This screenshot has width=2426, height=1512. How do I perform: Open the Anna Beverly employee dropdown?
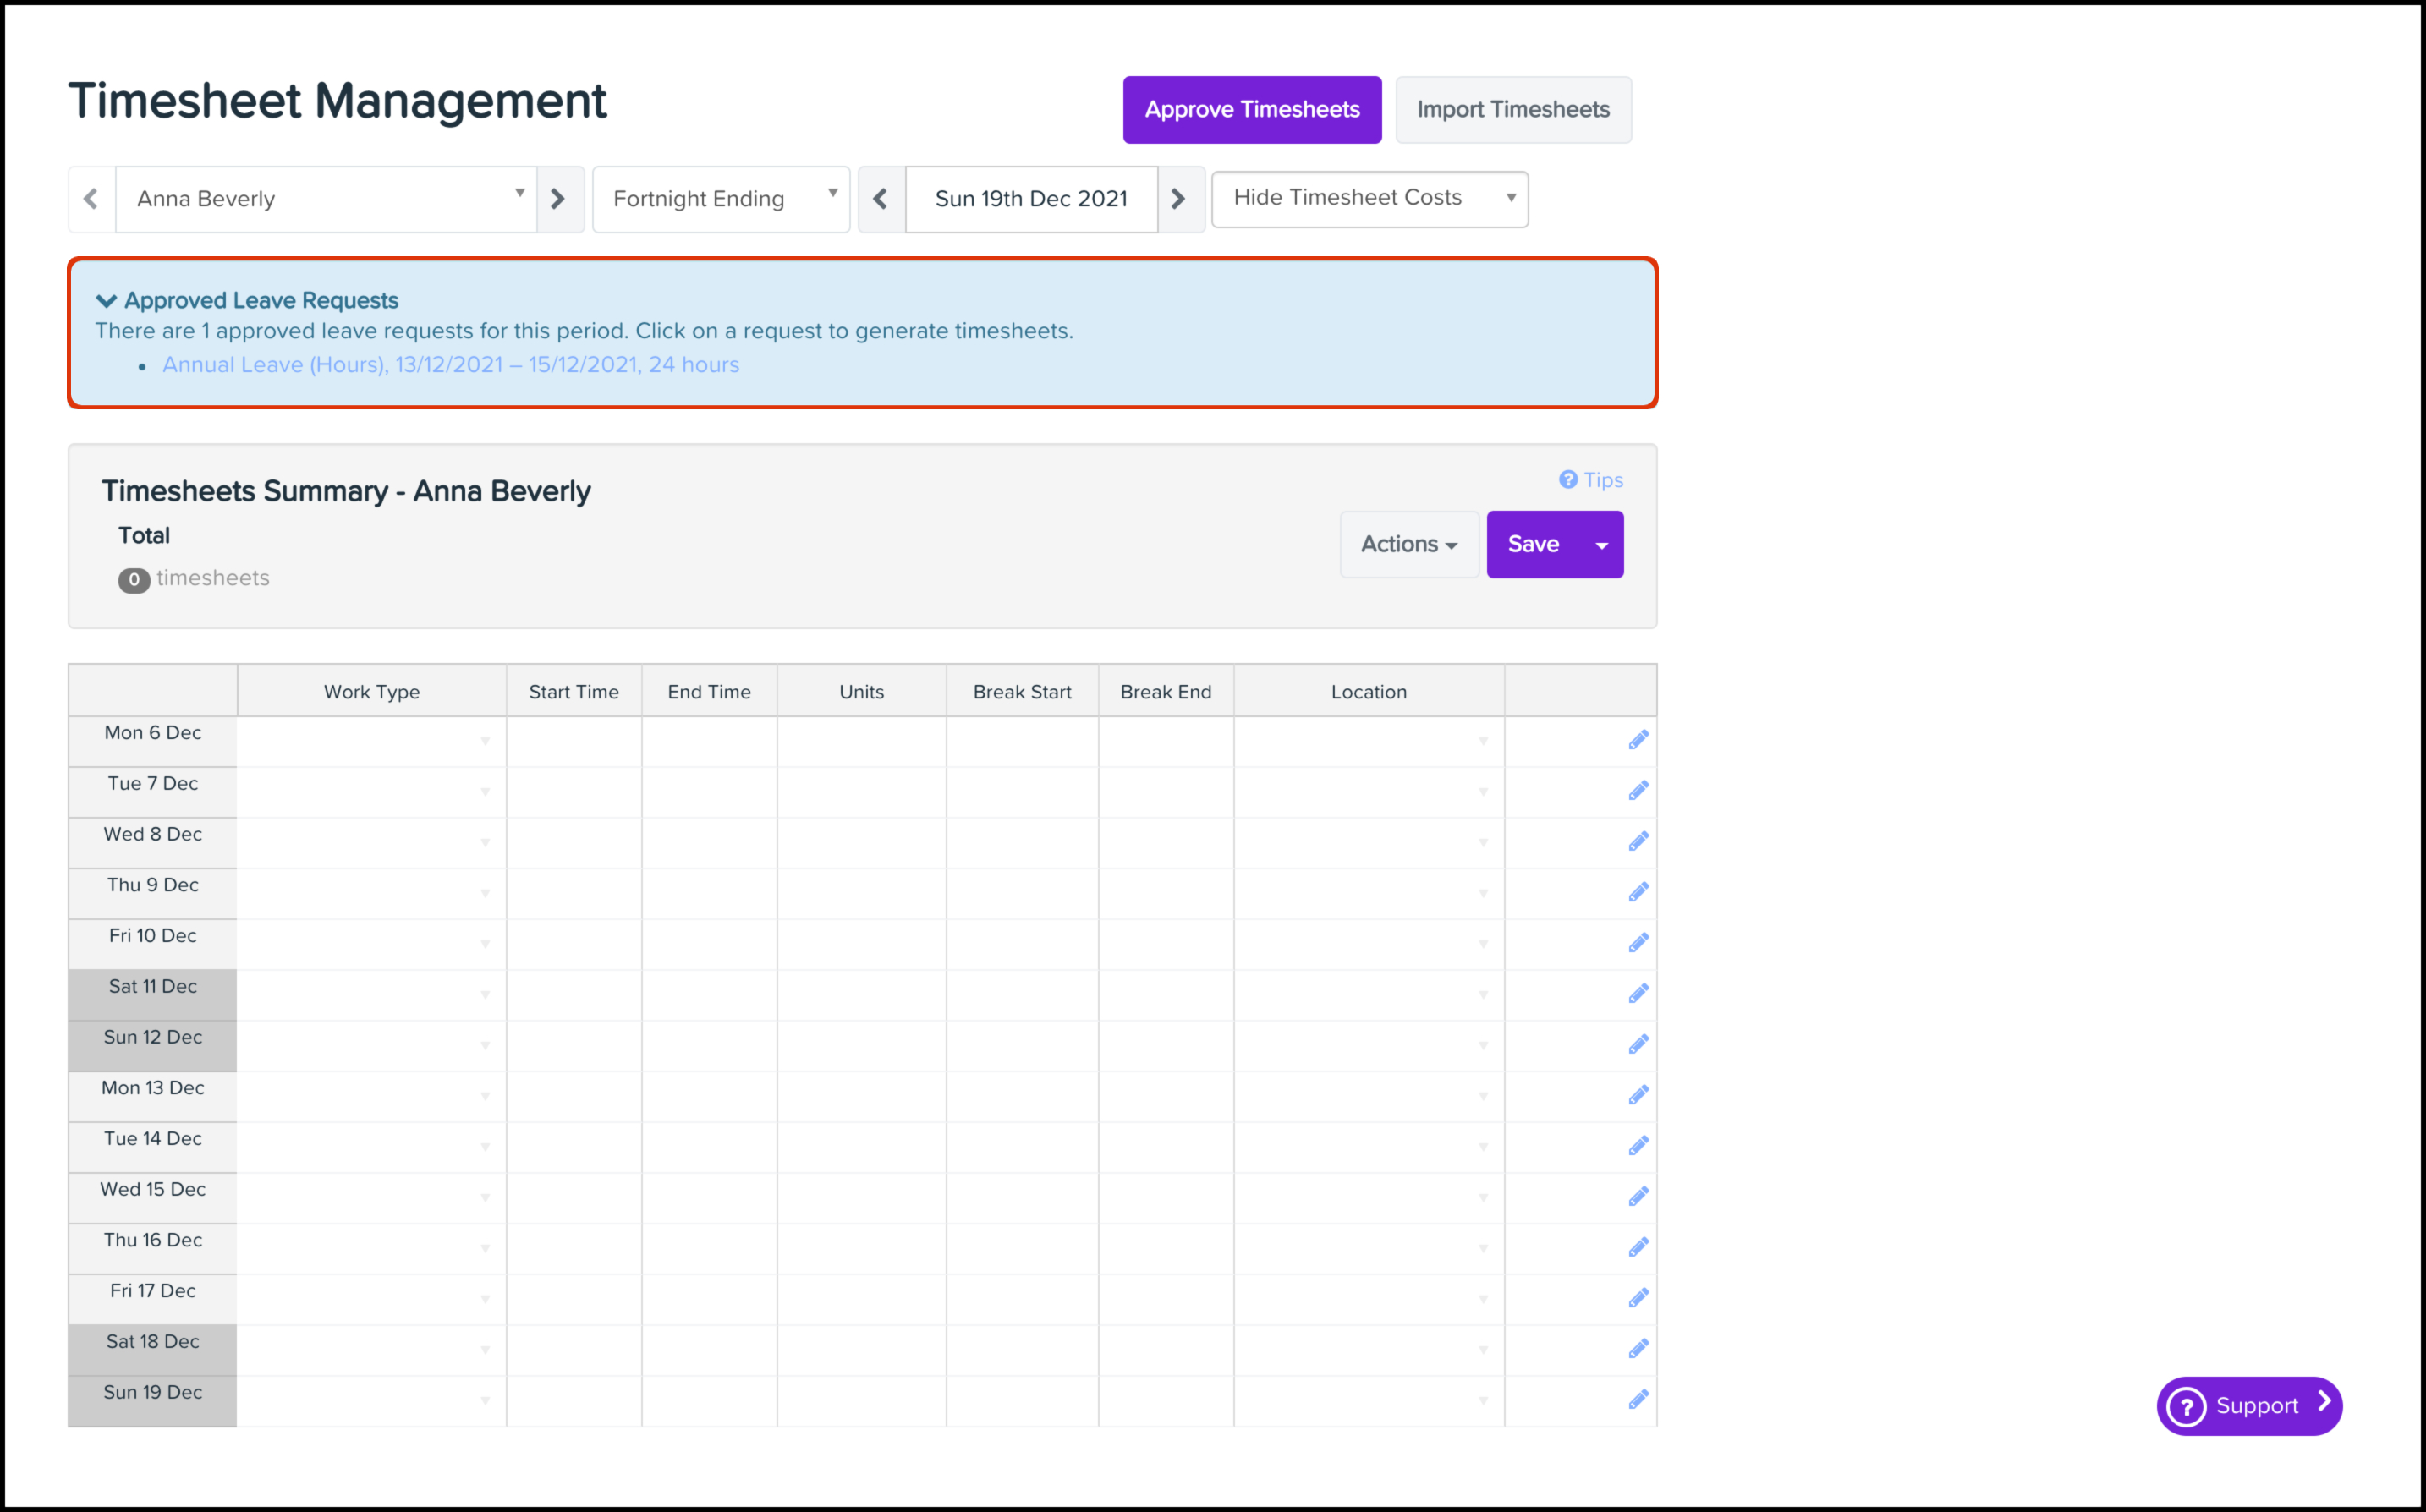click(326, 199)
